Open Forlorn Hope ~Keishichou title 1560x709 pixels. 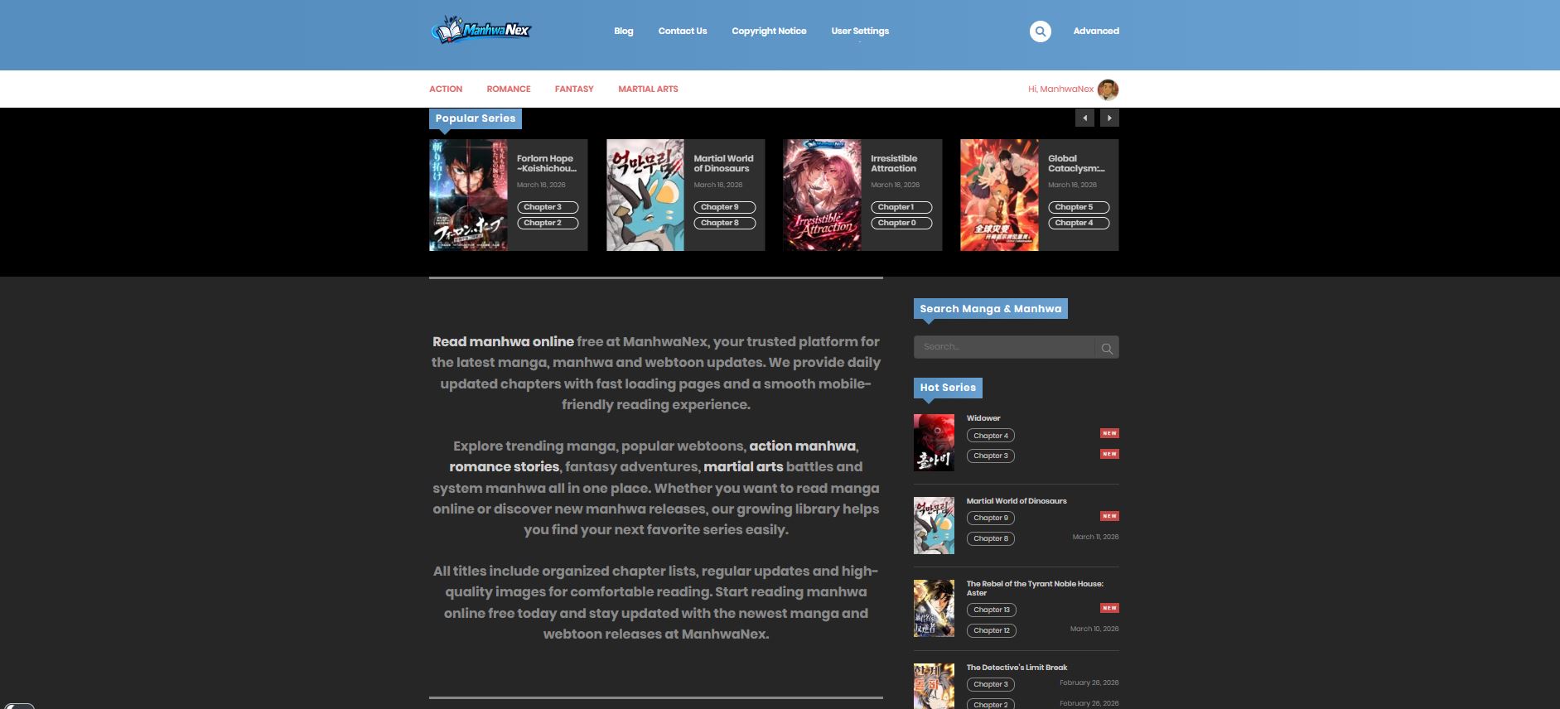click(547, 163)
